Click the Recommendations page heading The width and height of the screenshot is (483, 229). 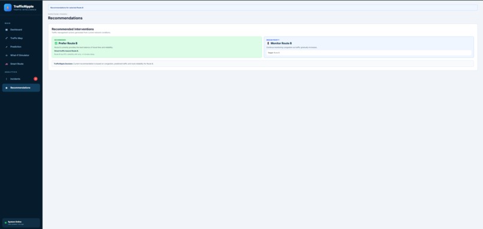[x=65, y=18]
